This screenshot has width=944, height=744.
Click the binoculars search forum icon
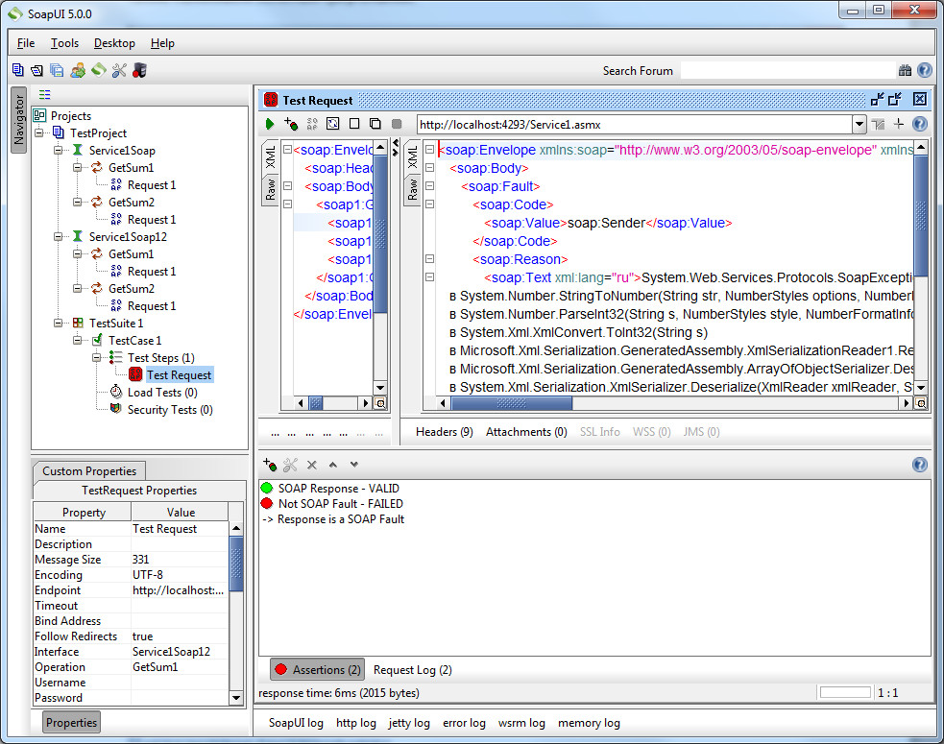(905, 70)
